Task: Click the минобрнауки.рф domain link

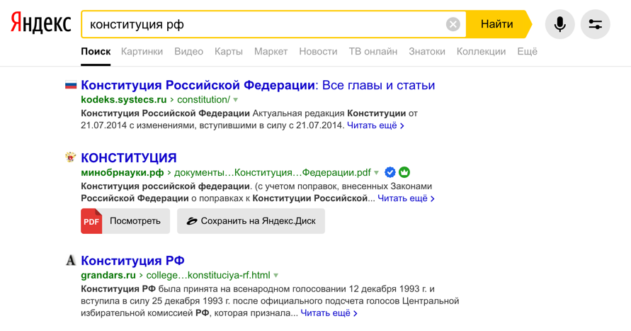Action: click(x=123, y=173)
